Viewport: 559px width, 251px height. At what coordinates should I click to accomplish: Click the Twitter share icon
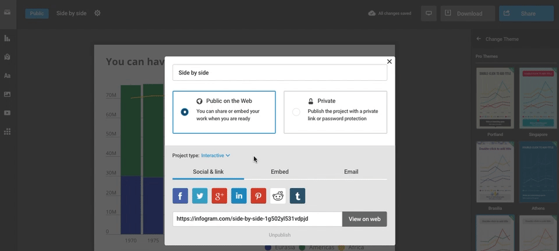200,196
